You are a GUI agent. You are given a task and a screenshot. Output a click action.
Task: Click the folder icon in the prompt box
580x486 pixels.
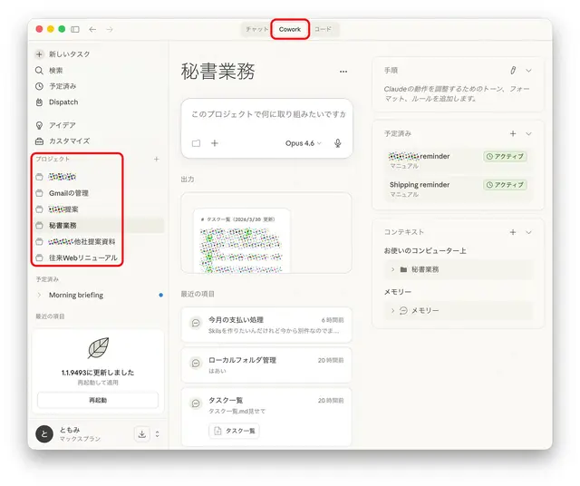point(196,143)
